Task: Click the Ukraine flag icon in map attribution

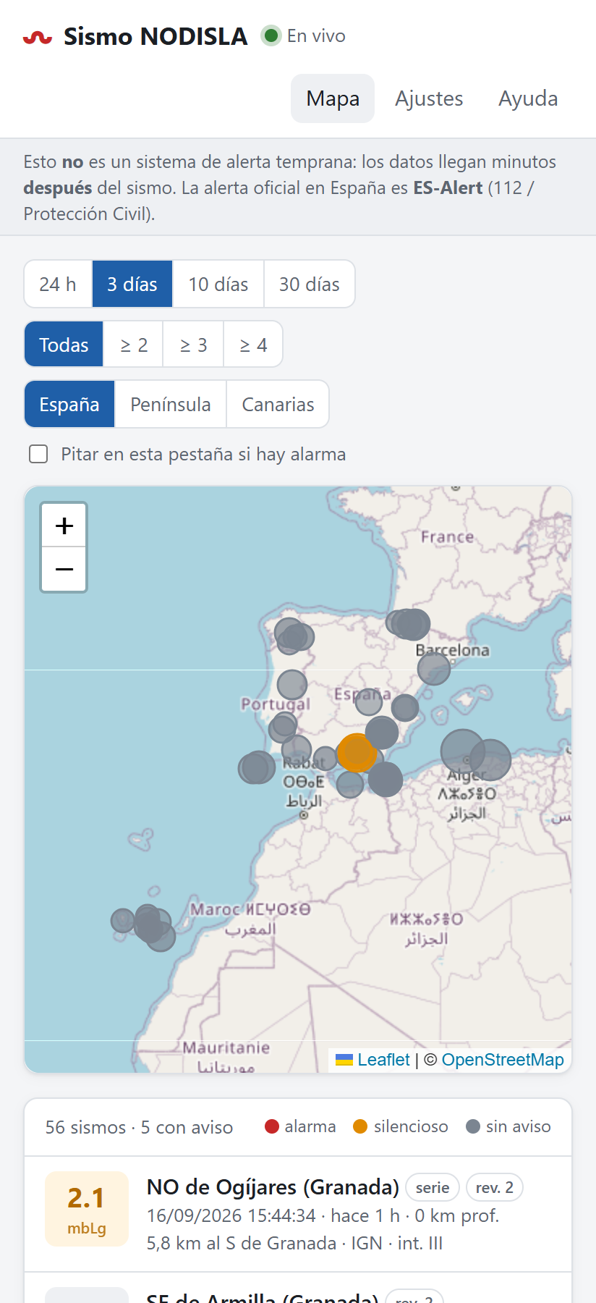Action: click(344, 1060)
